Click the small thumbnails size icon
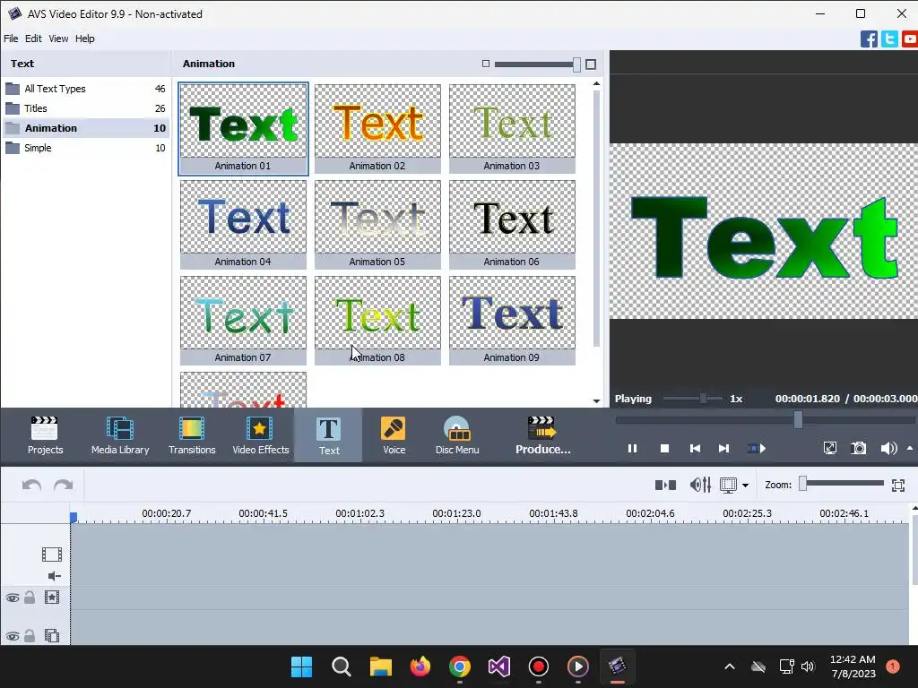 coord(485,64)
